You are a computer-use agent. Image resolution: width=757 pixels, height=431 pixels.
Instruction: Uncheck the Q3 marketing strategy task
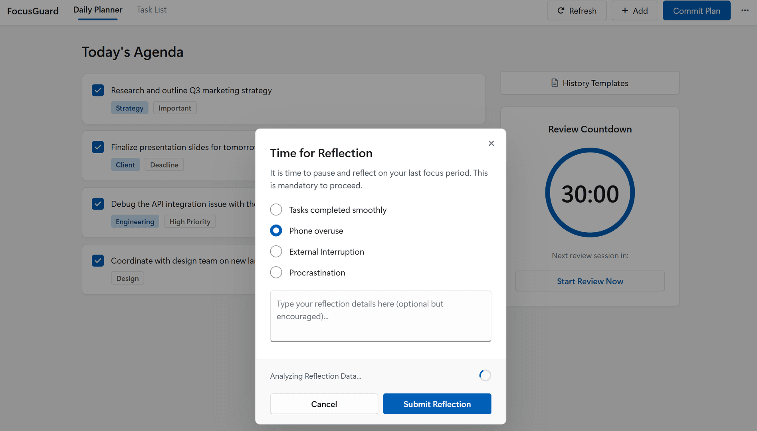(x=98, y=90)
